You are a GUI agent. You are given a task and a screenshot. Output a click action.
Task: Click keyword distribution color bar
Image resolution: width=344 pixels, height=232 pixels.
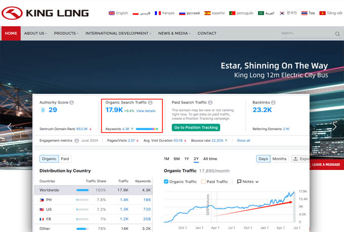point(147,129)
